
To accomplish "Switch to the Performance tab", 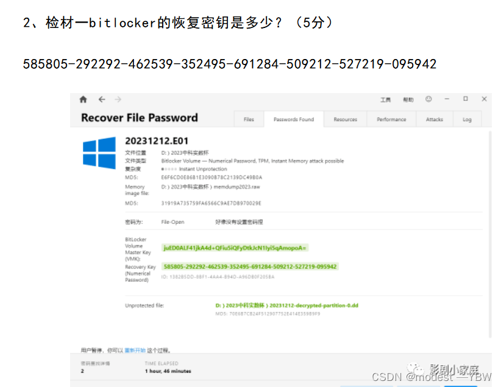I will (x=391, y=119).
